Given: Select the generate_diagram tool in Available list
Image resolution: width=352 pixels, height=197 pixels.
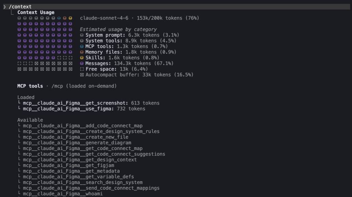Looking at the screenshot, I should pos(77,143).
